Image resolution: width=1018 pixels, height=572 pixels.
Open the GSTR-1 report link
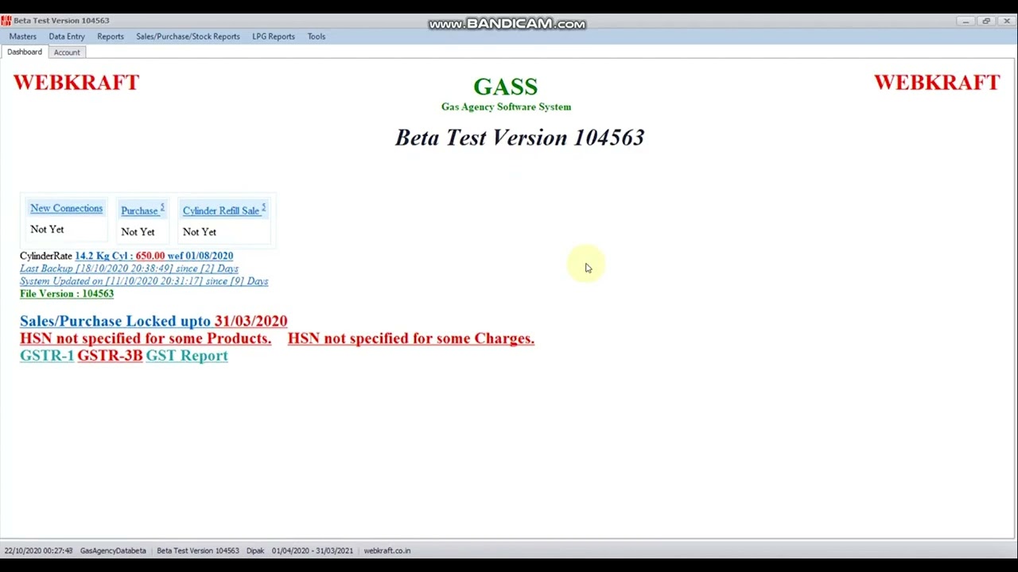tap(47, 356)
